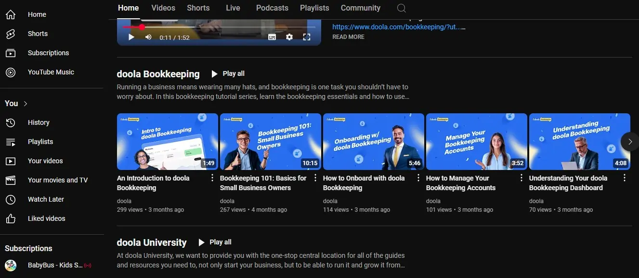The image size is (639, 278).
Task: Open options for How to Onboard video
Action: click(418, 178)
